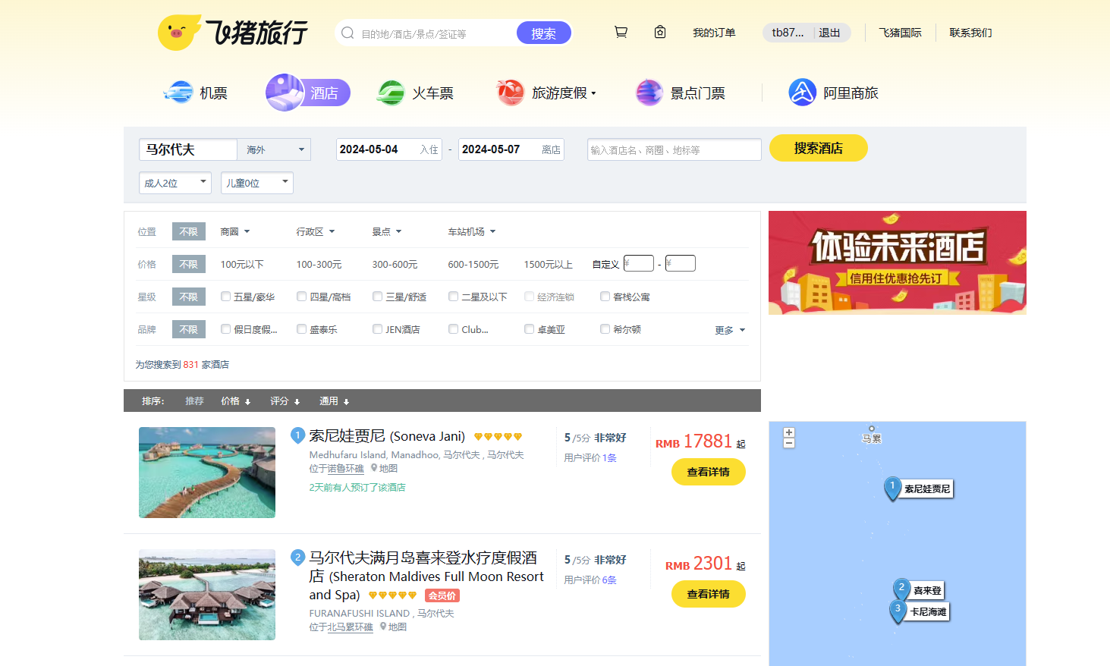Image resolution: width=1110 pixels, height=666 pixels.
Task: Check the JEN酒店 brand filter
Action: (377, 329)
